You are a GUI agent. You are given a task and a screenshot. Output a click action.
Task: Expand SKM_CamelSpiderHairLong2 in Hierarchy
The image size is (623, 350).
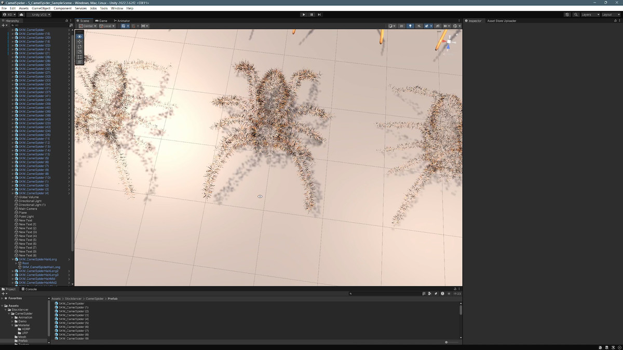tap(12, 271)
